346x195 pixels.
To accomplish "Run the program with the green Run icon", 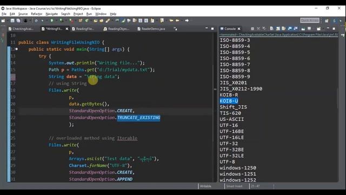I will pos(52,21).
